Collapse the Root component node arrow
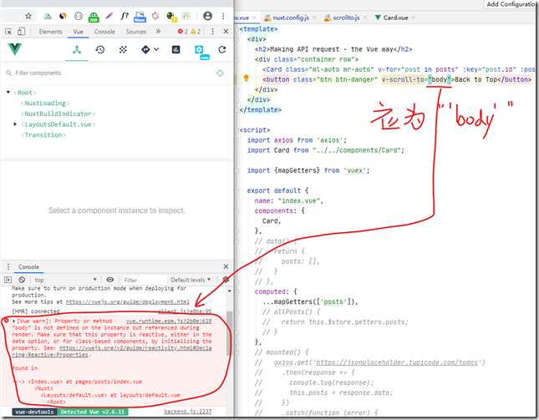The height and width of the screenshot is (420, 539). (x=8, y=93)
